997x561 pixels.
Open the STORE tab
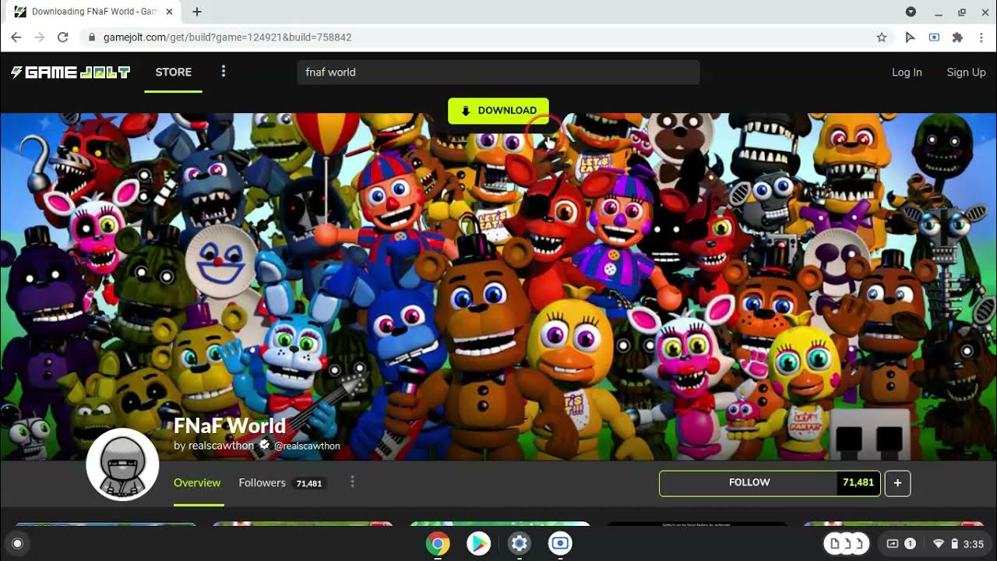(173, 72)
